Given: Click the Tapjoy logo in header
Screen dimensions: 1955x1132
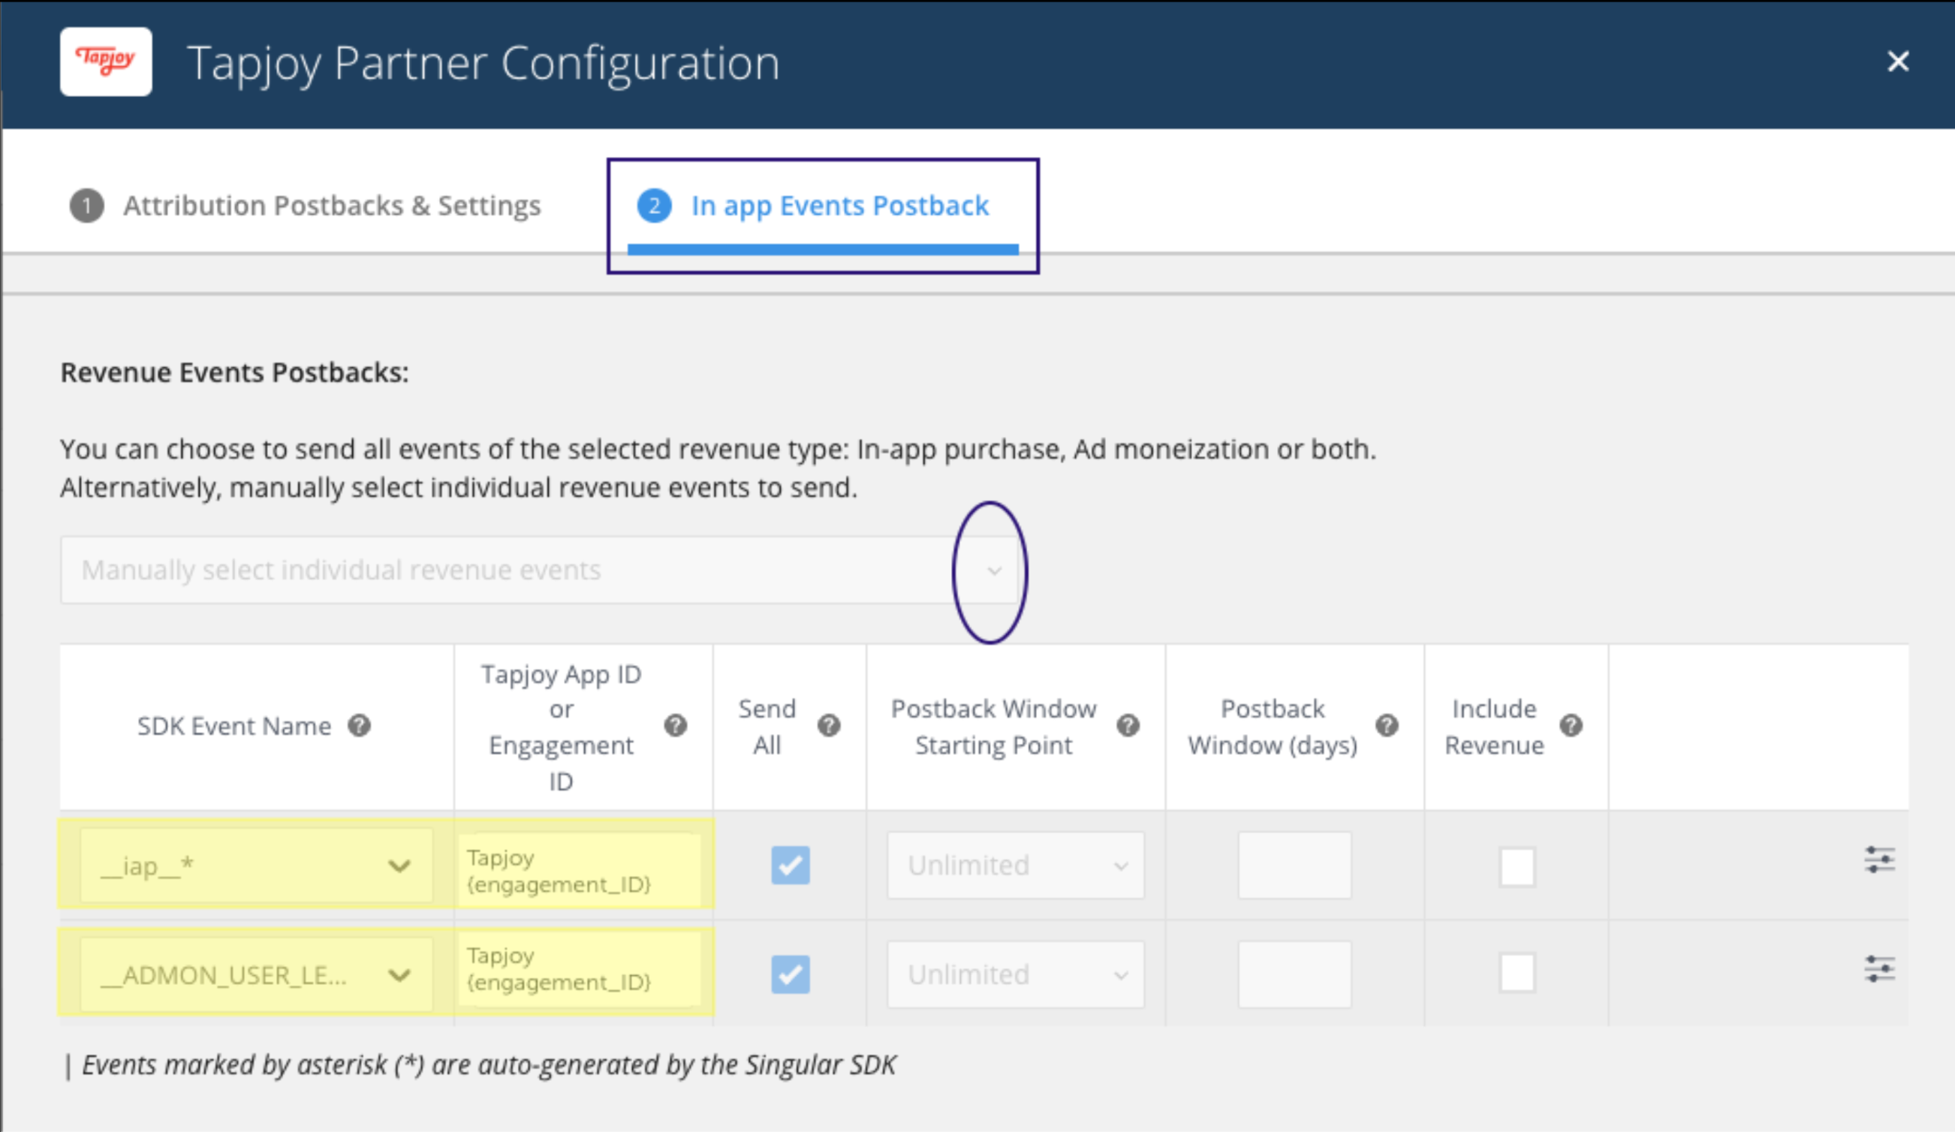Looking at the screenshot, I should pos(107,62).
